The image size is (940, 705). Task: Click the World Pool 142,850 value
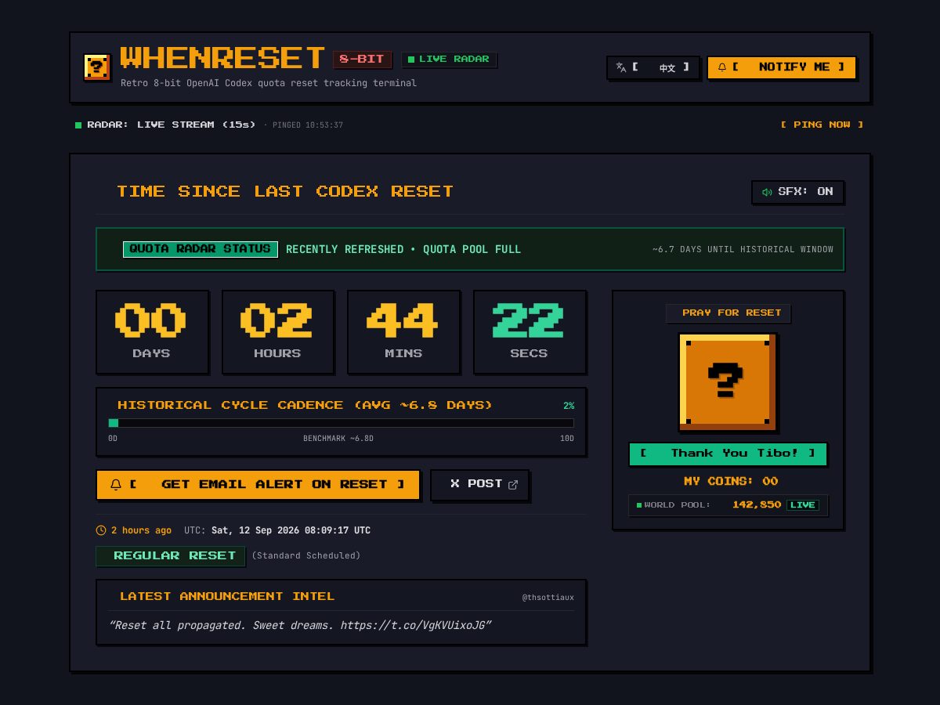point(757,505)
